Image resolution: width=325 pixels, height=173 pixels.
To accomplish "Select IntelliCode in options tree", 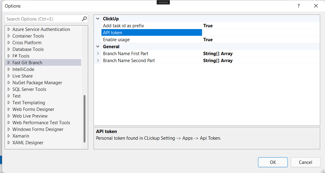I will coord(23,69).
